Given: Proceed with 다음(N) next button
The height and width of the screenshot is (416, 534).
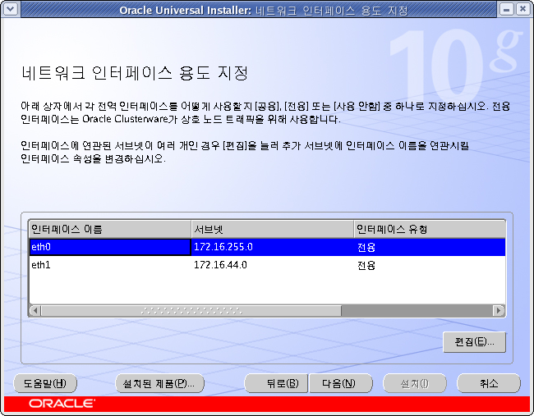Looking at the screenshot, I should pyautogui.click(x=341, y=383).
